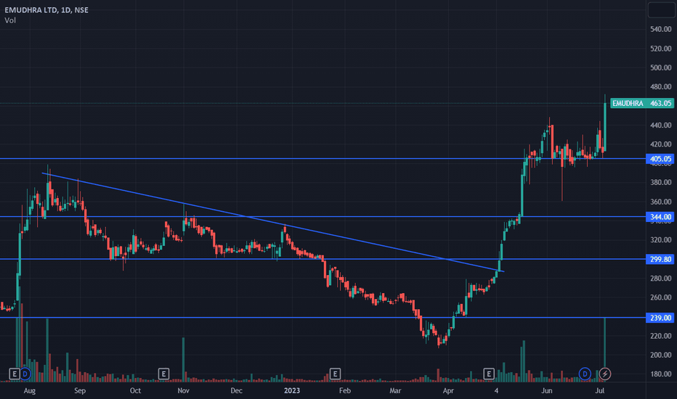The width and height of the screenshot is (677, 399).
Task: Open the earnings marker E before the 4 label
Action: [488, 374]
